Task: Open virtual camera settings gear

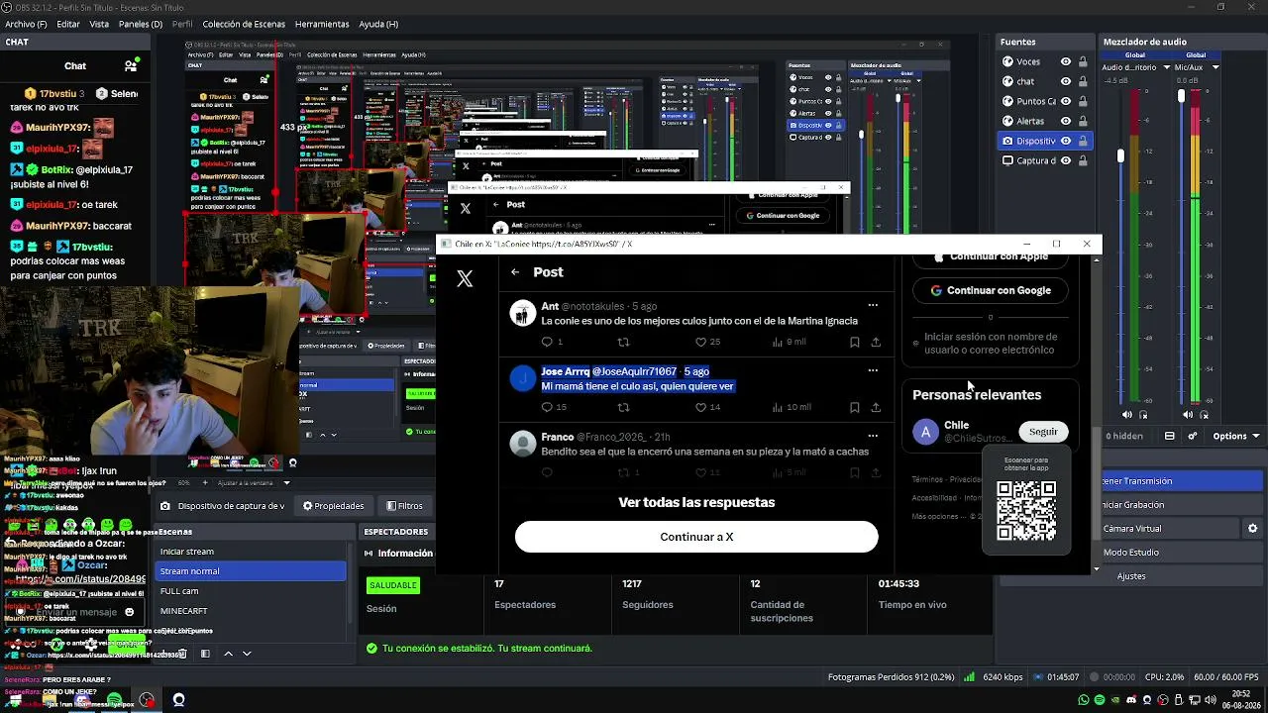Action: coord(1252,529)
